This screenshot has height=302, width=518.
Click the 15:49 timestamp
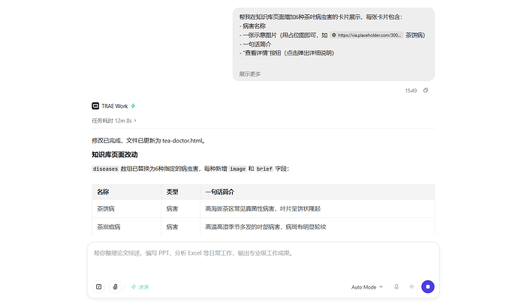(x=411, y=91)
